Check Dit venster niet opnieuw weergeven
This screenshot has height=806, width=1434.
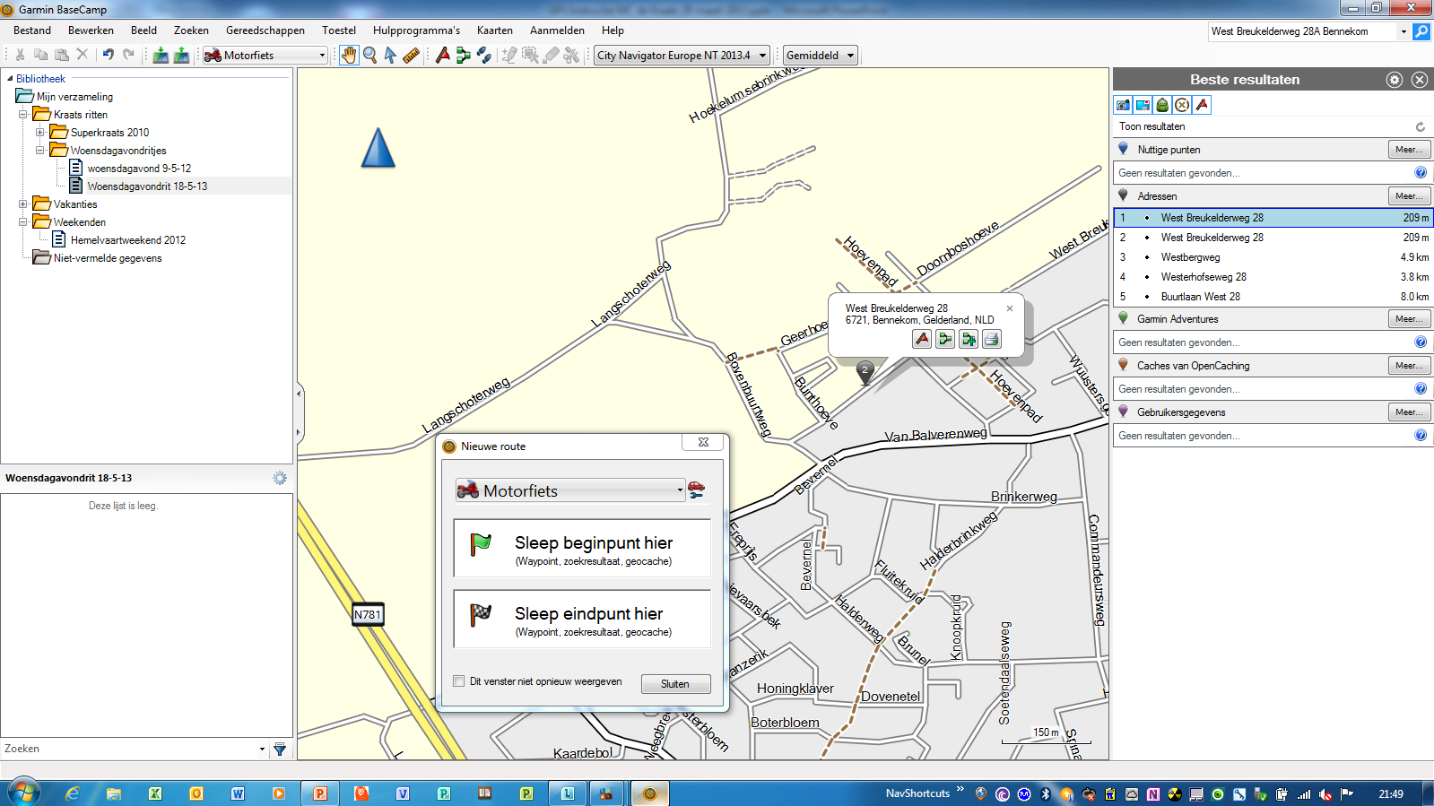(x=459, y=681)
